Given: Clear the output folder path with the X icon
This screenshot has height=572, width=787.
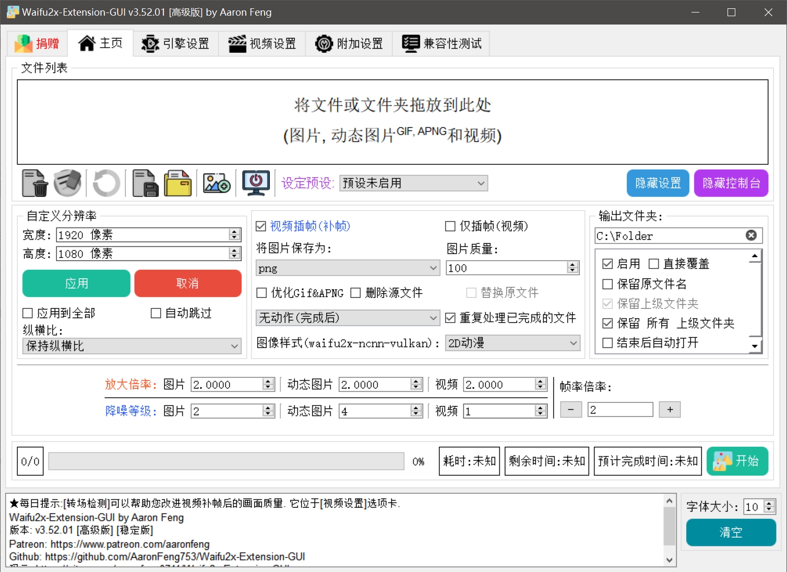Looking at the screenshot, I should 751,235.
